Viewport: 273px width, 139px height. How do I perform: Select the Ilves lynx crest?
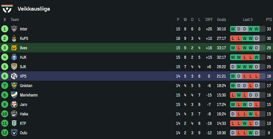pyautogui.click(x=14, y=48)
